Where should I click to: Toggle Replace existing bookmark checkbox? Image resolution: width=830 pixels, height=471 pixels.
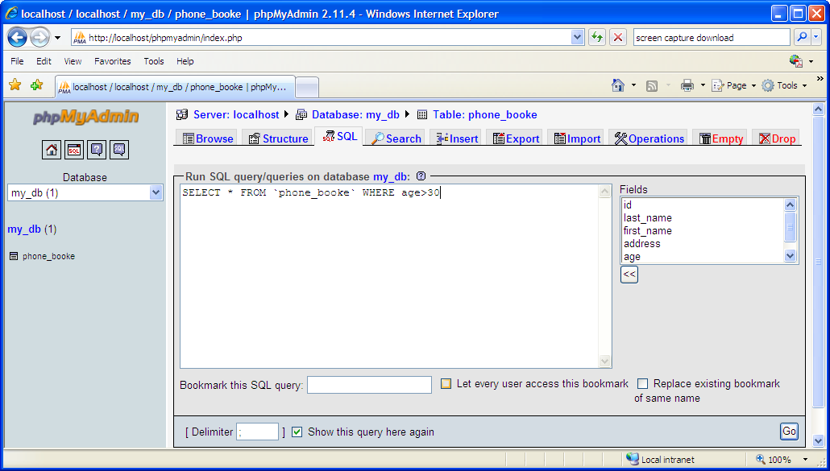(642, 384)
